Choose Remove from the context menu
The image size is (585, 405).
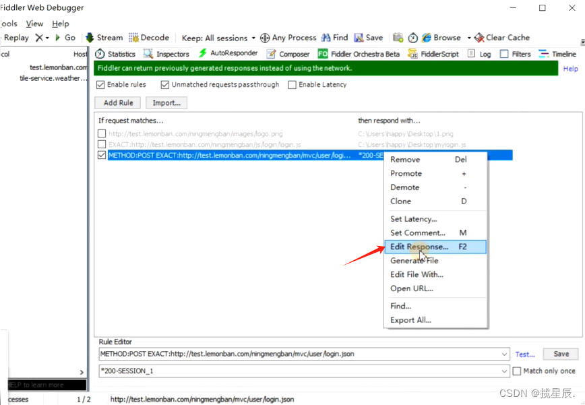pyautogui.click(x=435, y=160)
